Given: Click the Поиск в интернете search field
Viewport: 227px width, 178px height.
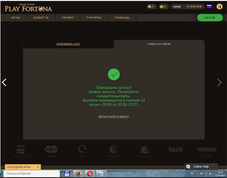Looking at the screenshot, I should (31, 173).
